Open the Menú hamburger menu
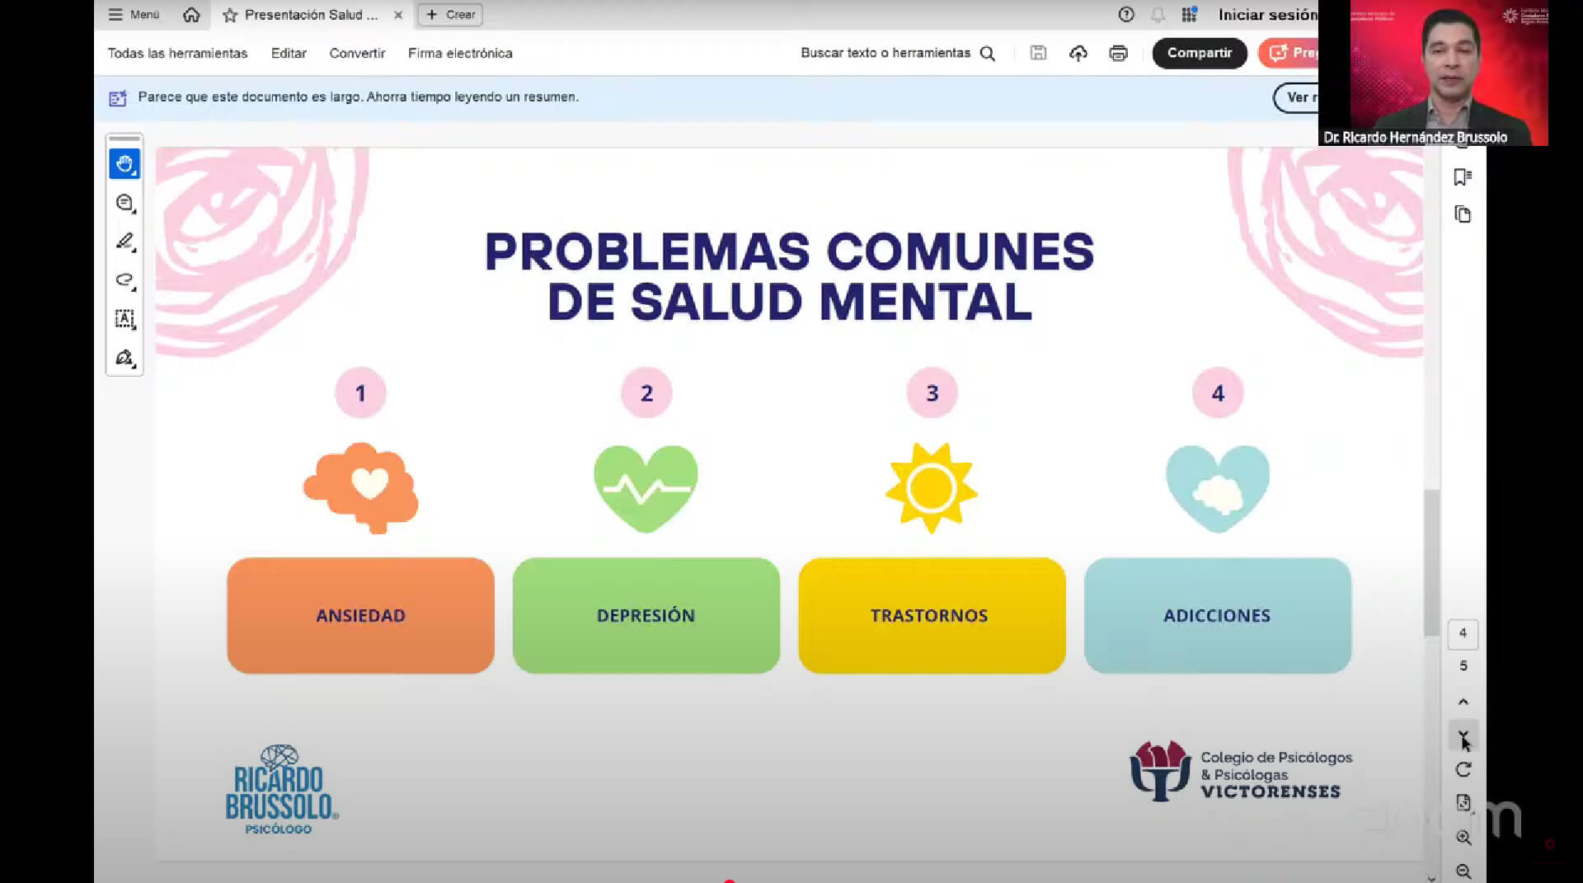The image size is (1583, 883). click(134, 15)
